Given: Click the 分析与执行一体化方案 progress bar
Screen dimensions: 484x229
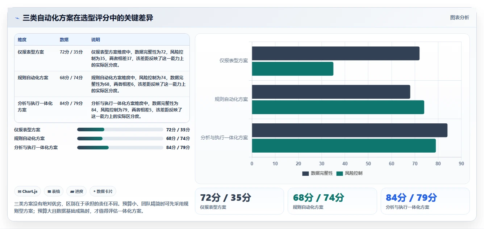Looking at the screenshot, I should (x=120, y=148).
